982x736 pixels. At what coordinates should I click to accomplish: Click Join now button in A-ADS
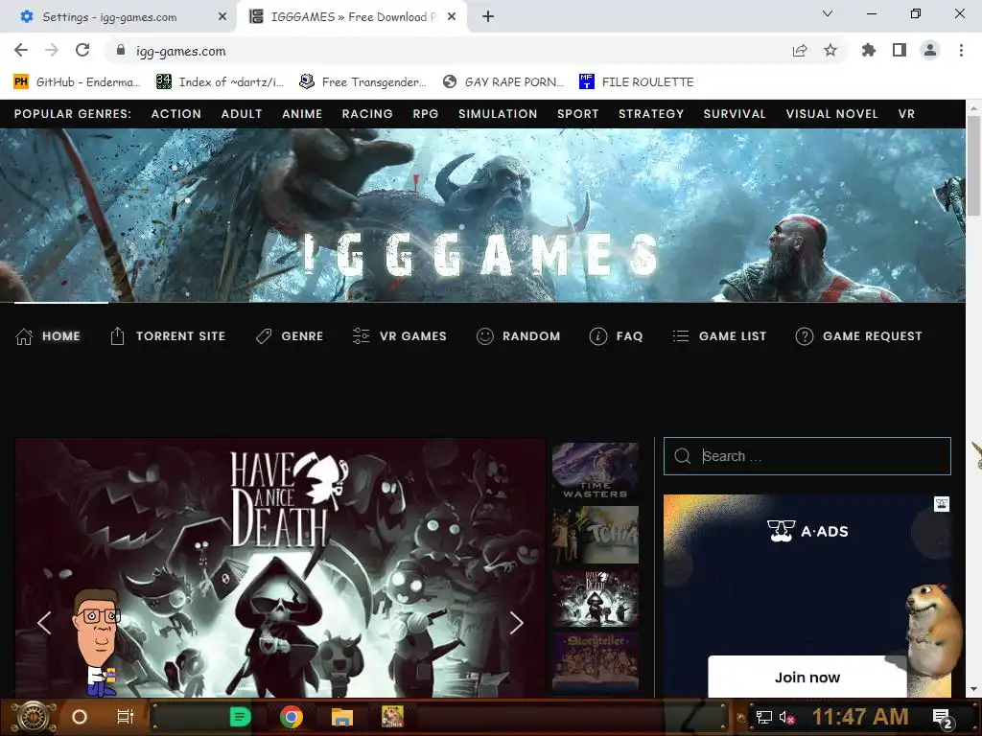(807, 677)
